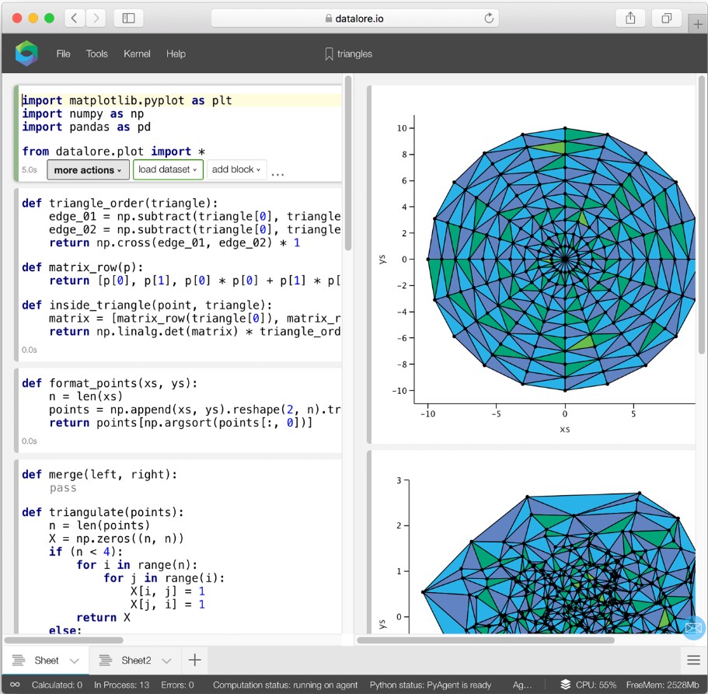Click the lower triangulation plot
Image resolution: width=708 pixels, height=694 pixels.
559,563
